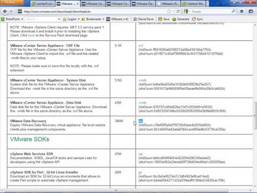
Task: Switch to the VMware vS... tab
Action: click(168, 4)
